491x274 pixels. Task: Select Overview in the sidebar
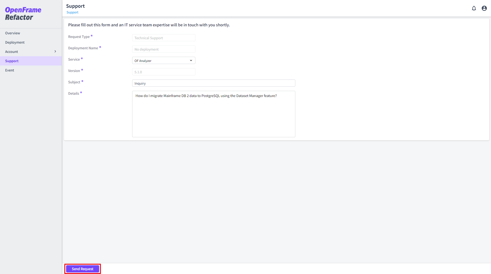point(12,33)
